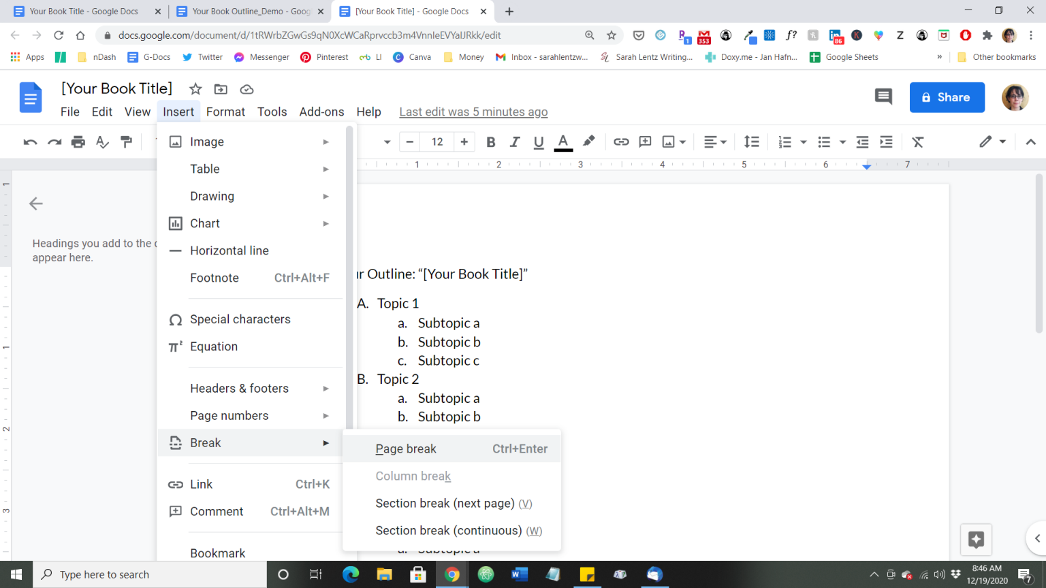Open the Add-ons menu

(321, 112)
